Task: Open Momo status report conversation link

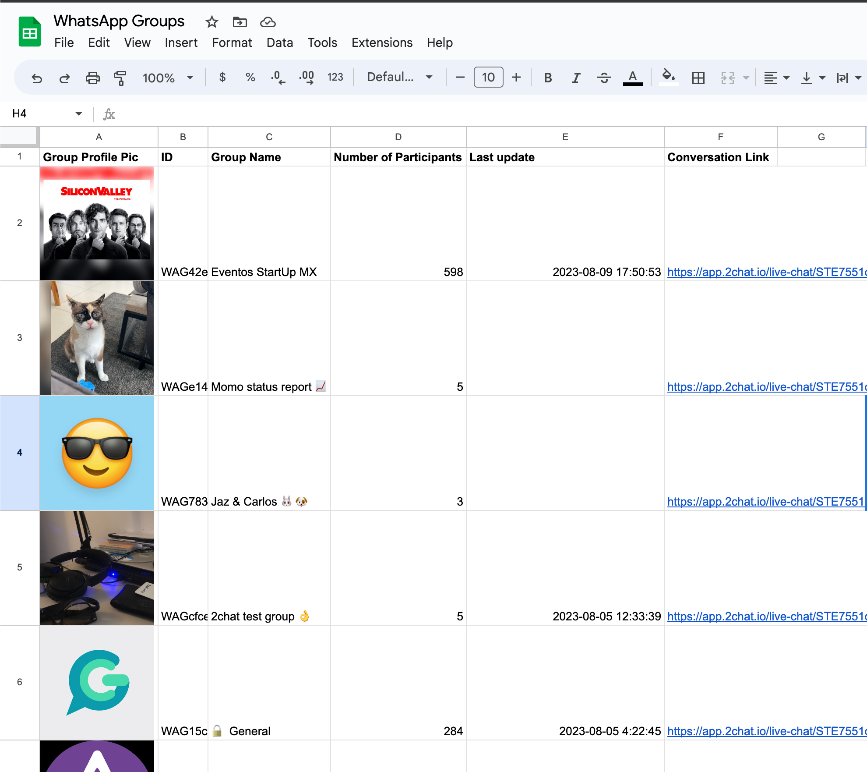Action: pos(767,387)
